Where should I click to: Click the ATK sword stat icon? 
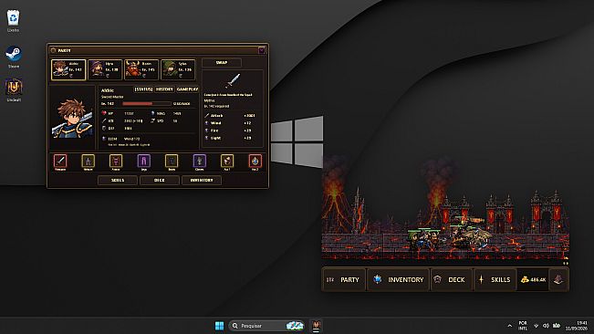pos(104,120)
